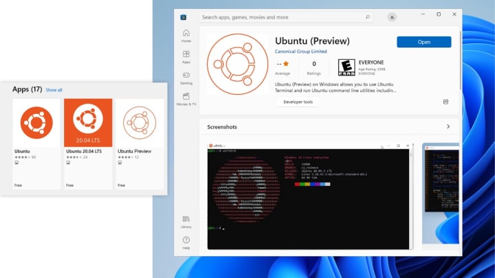Go to Home in the Store sidebar
495x278 pixels.
[x=186, y=36]
